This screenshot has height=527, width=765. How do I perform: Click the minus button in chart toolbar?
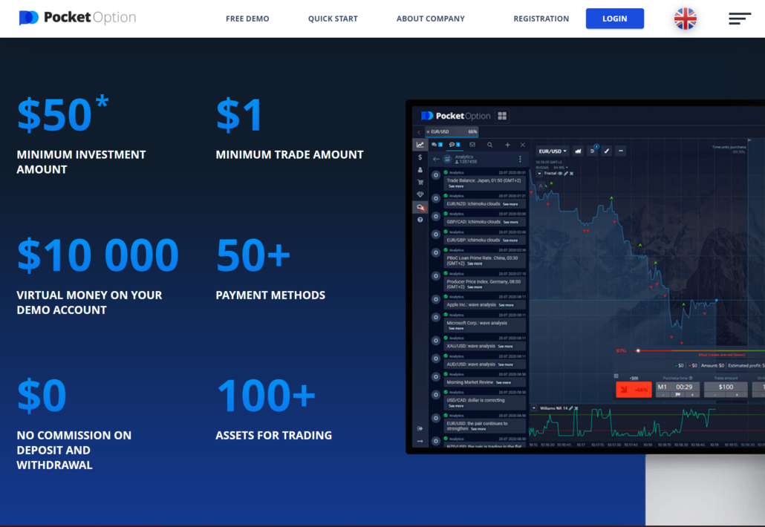621,151
